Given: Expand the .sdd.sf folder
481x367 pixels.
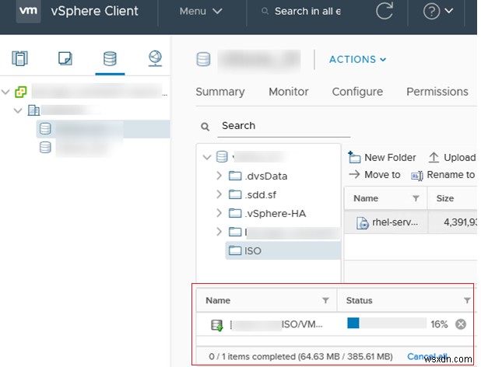Looking at the screenshot, I should 219,194.
